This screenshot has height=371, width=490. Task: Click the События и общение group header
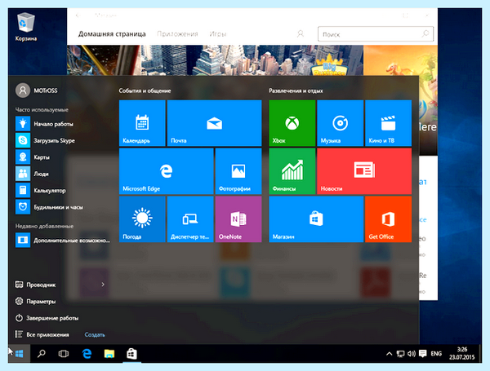click(145, 91)
